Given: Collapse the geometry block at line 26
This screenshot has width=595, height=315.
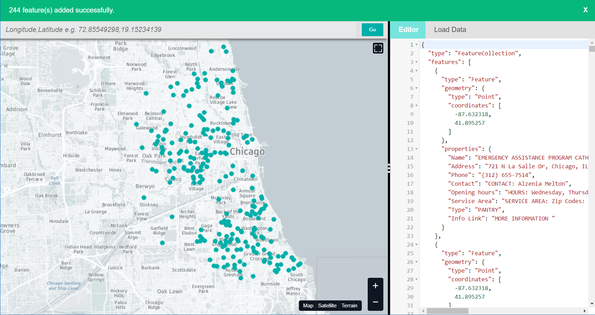Looking at the screenshot, I should point(416,262).
